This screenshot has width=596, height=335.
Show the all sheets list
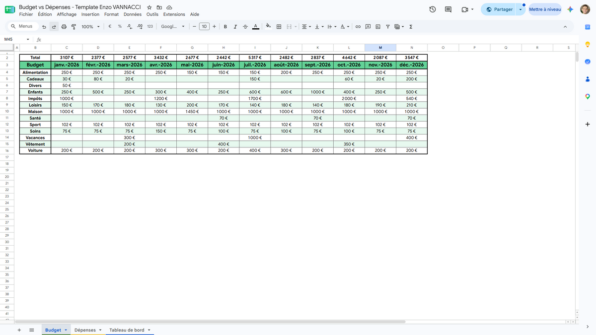click(x=32, y=330)
